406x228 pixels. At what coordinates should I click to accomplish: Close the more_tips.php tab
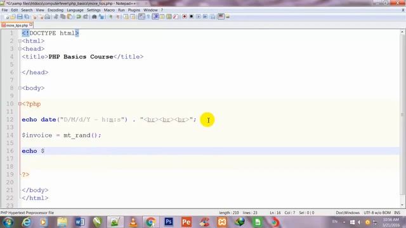pos(31,25)
